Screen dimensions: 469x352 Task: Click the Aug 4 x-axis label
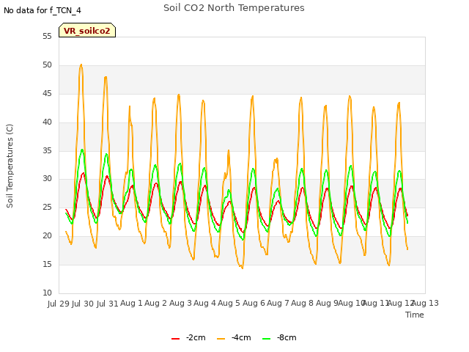204,303
